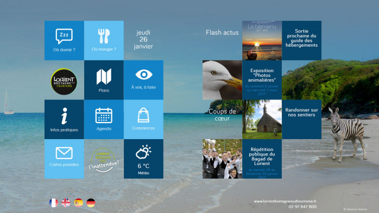The image size is (379, 213).
Task: Switch language to English flag
Action: click(x=66, y=203)
